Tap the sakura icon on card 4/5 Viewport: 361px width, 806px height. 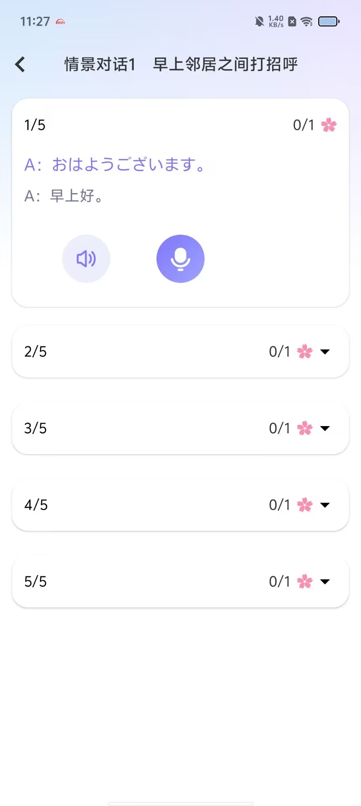click(x=305, y=505)
